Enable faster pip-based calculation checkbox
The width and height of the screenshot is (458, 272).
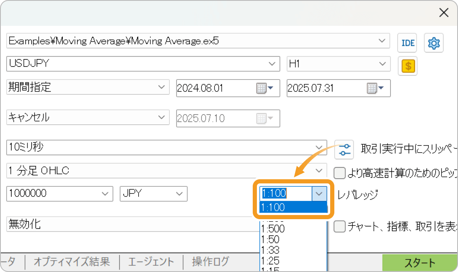pos(339,173)
